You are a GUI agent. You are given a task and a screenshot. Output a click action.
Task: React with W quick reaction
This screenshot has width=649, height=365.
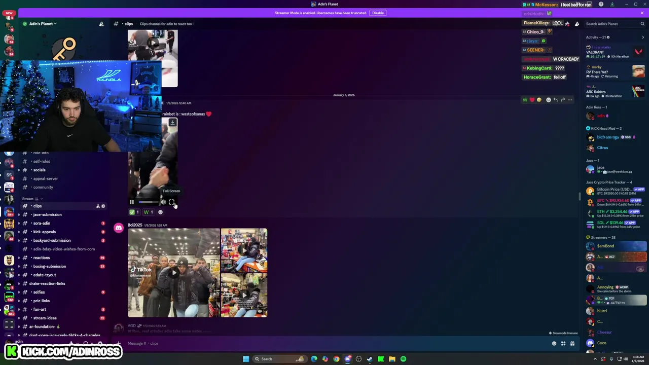(x=525, y=100)
